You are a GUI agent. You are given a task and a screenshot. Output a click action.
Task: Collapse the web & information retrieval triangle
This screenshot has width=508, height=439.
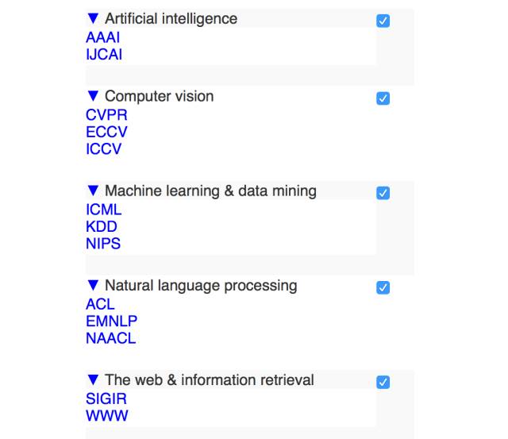point(93,380)
